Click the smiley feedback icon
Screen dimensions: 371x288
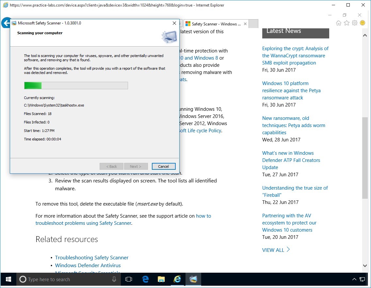(x=363, y=23)
